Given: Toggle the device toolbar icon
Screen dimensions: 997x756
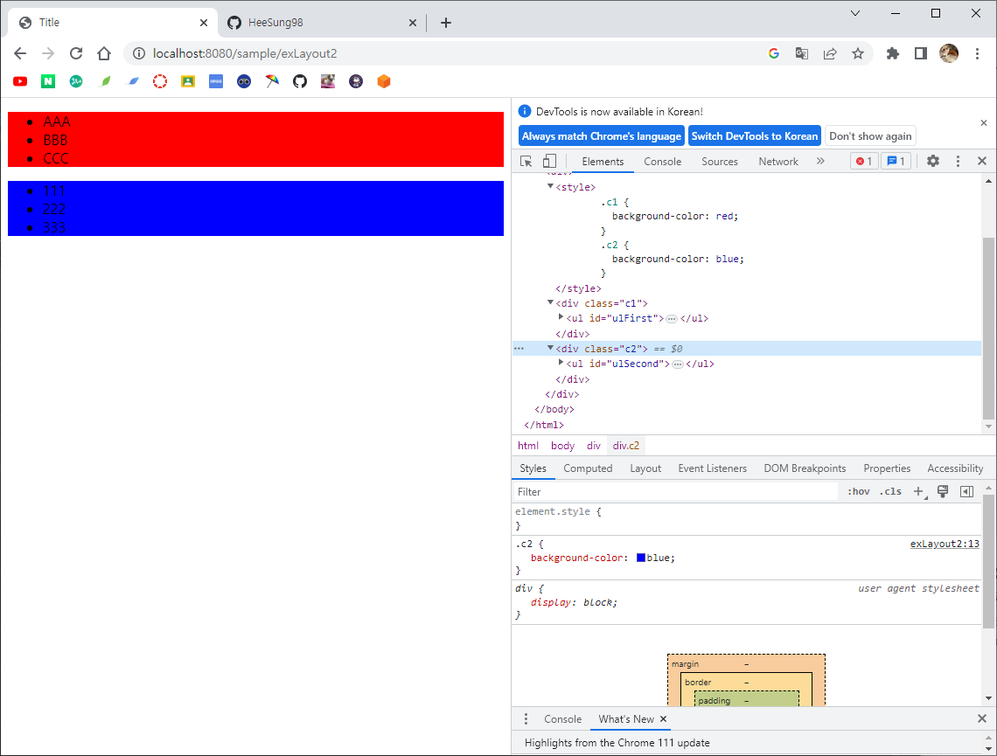Looking at the screenshot, I should pyautogui.click(x=549, y=162).
